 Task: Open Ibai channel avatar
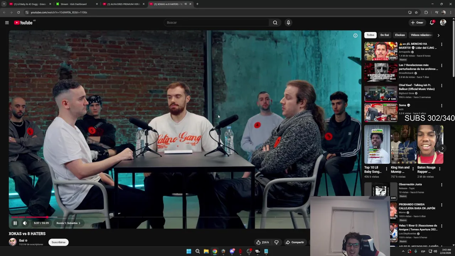pos(13,242)
